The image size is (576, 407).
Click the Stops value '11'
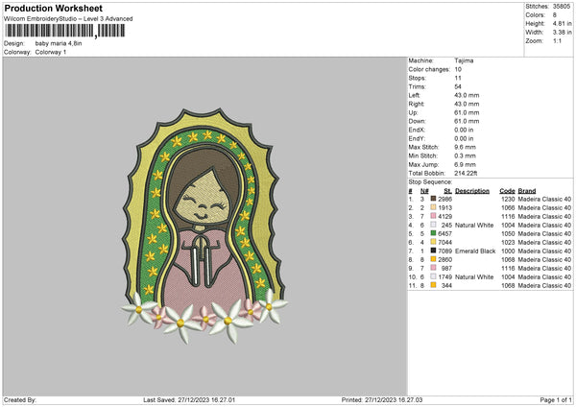point(458,78)
